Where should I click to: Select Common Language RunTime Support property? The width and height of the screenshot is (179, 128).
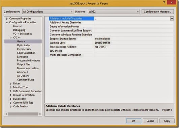(x=71, y=31)
